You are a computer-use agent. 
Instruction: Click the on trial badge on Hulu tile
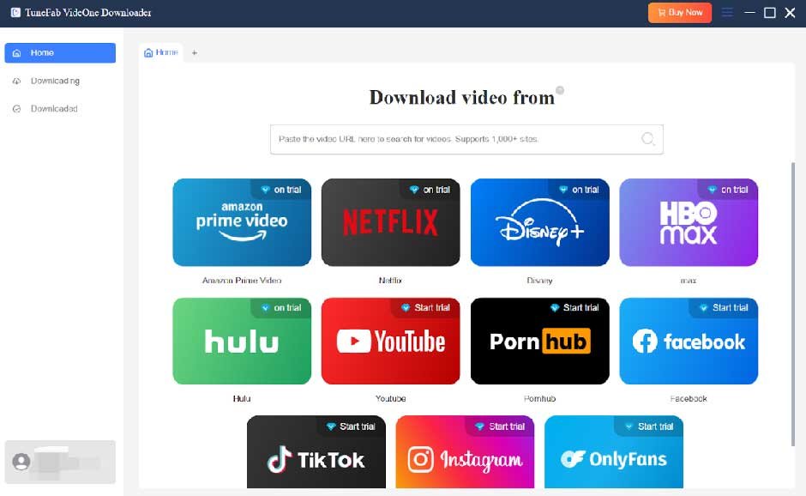[x=281, y=308]
